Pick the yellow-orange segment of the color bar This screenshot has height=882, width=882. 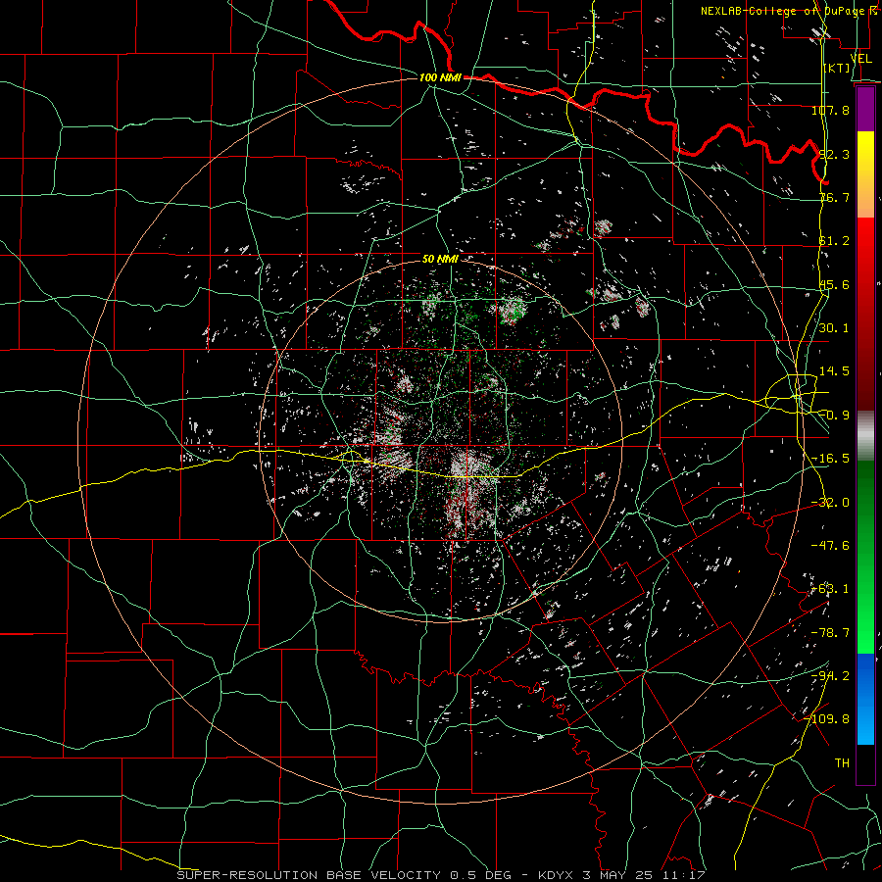click(865, 174)
